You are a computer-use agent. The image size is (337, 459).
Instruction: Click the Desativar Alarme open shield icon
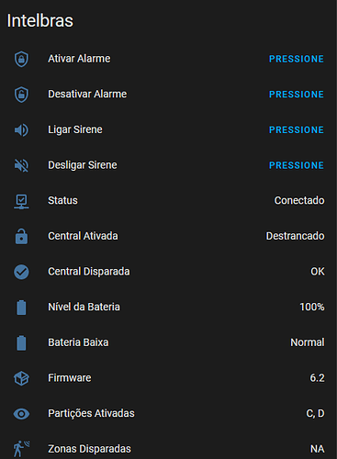(21, 95)
